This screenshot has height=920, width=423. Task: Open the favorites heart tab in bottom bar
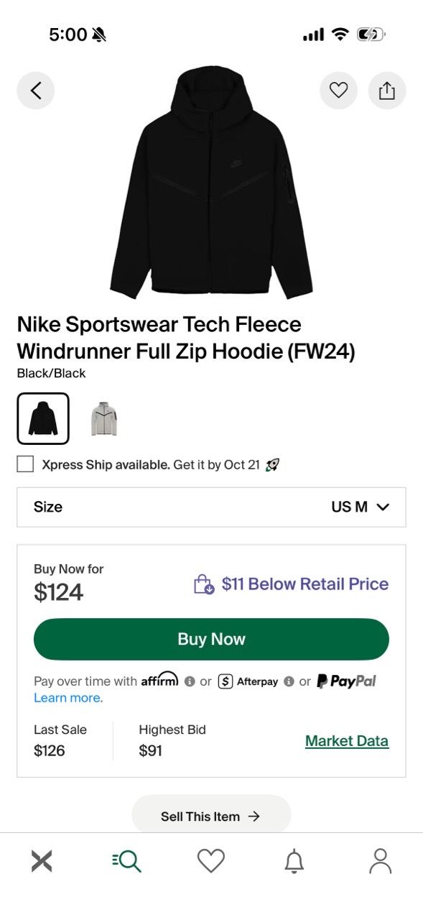(x=211, y=860)
